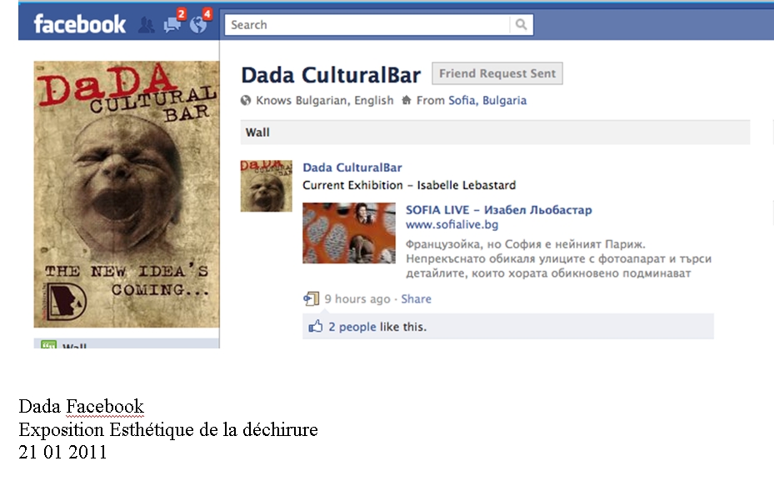774x486 pixels.
Task: Click the date 21 01 2011
Action: tap(62, 452)
